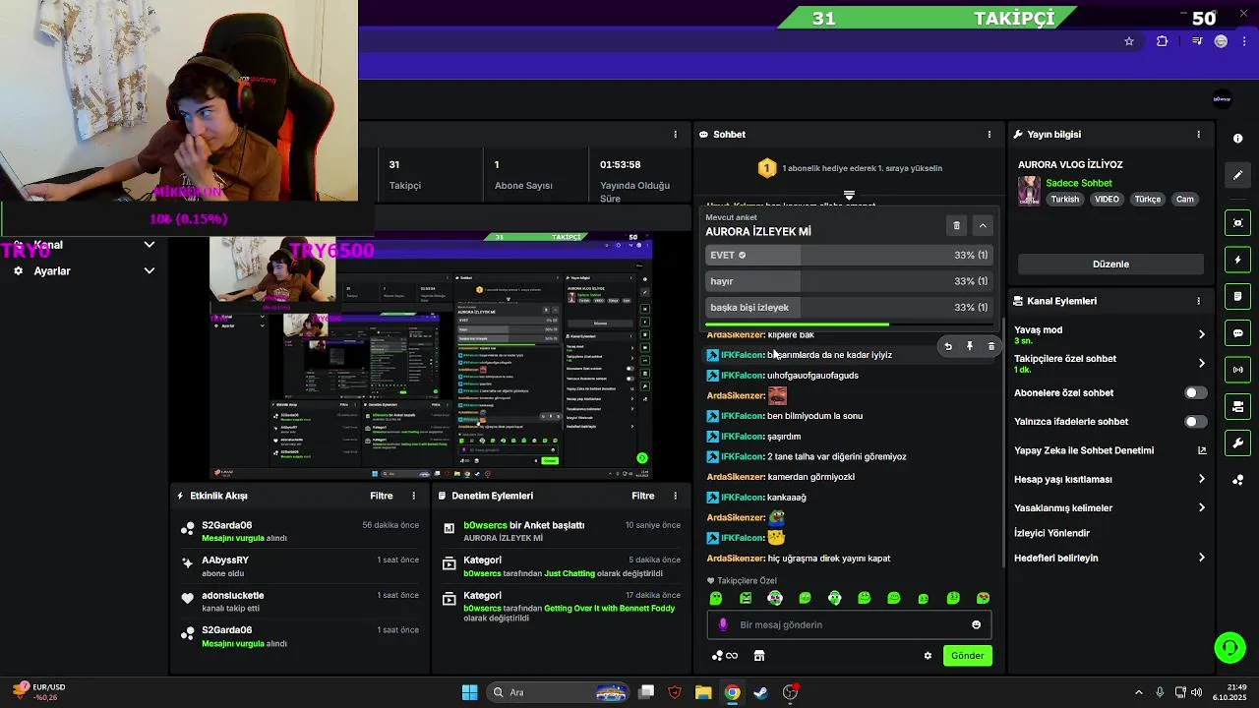This screenshot has width=1259, height=708.
Task: Click the channel points infinity icon below chat
Action: click(x=725, y=656)
